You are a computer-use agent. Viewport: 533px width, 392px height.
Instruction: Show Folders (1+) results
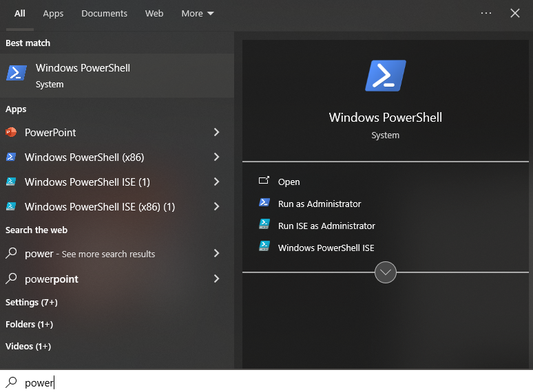tap(29, 324)
